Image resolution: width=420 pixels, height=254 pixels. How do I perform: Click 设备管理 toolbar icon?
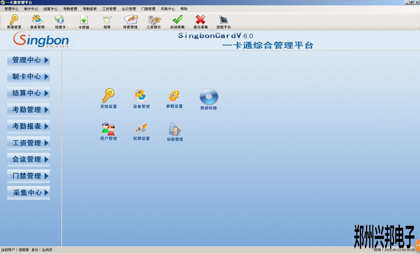[37, 22]
